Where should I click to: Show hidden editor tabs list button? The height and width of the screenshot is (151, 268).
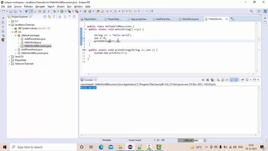[232, 19]
